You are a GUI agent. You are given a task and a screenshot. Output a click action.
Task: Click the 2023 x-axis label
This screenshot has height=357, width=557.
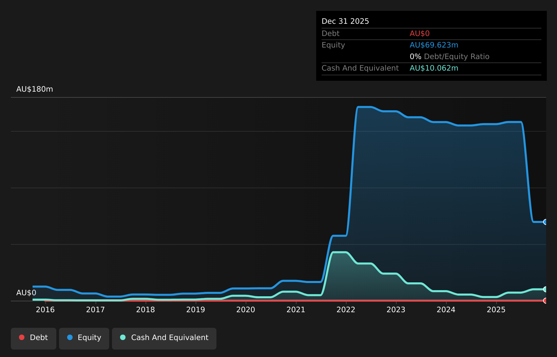point(396,309)
